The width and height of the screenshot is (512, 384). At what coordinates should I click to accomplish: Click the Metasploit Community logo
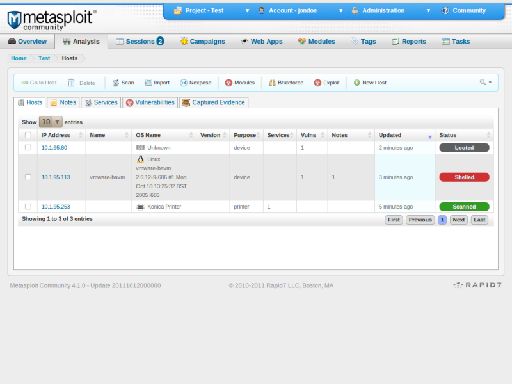[x=52, y=20]
